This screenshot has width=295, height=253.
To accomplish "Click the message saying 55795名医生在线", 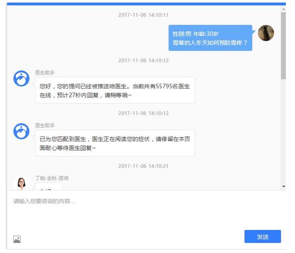I will 115,90.
